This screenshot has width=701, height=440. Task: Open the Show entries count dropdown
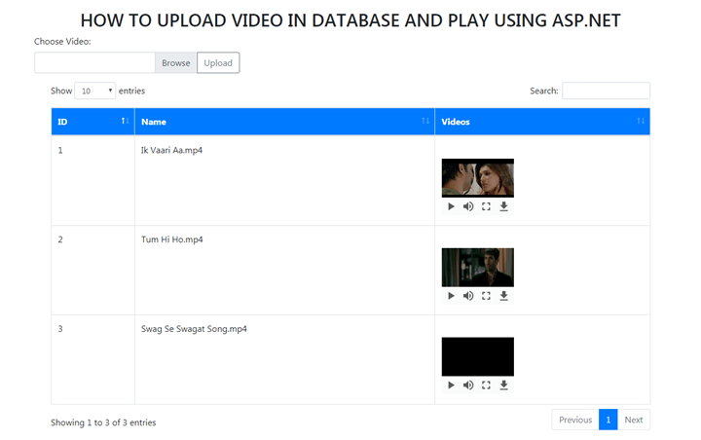[94, 91]
